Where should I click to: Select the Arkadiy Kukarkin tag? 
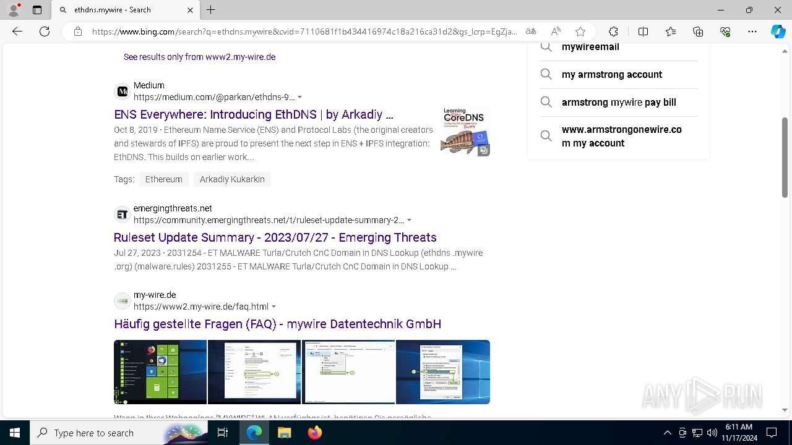[x=232, y=179]
